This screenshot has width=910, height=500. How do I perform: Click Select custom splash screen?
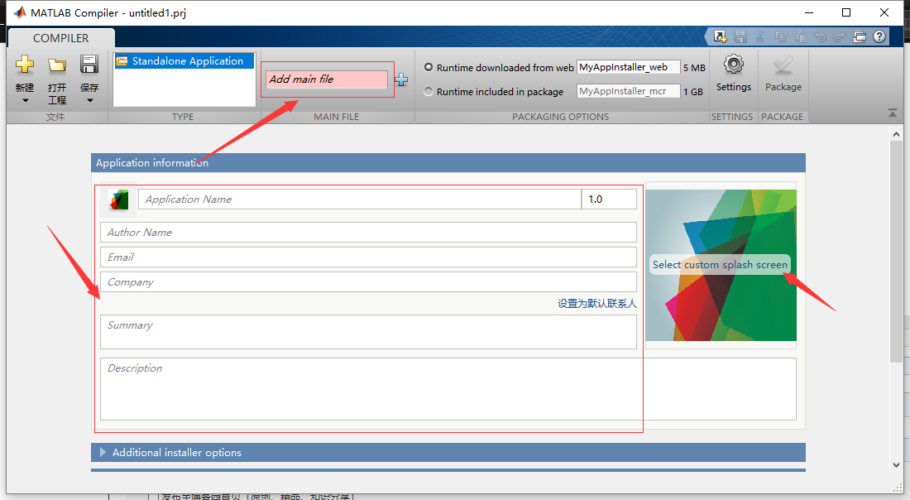pos(720,265)
